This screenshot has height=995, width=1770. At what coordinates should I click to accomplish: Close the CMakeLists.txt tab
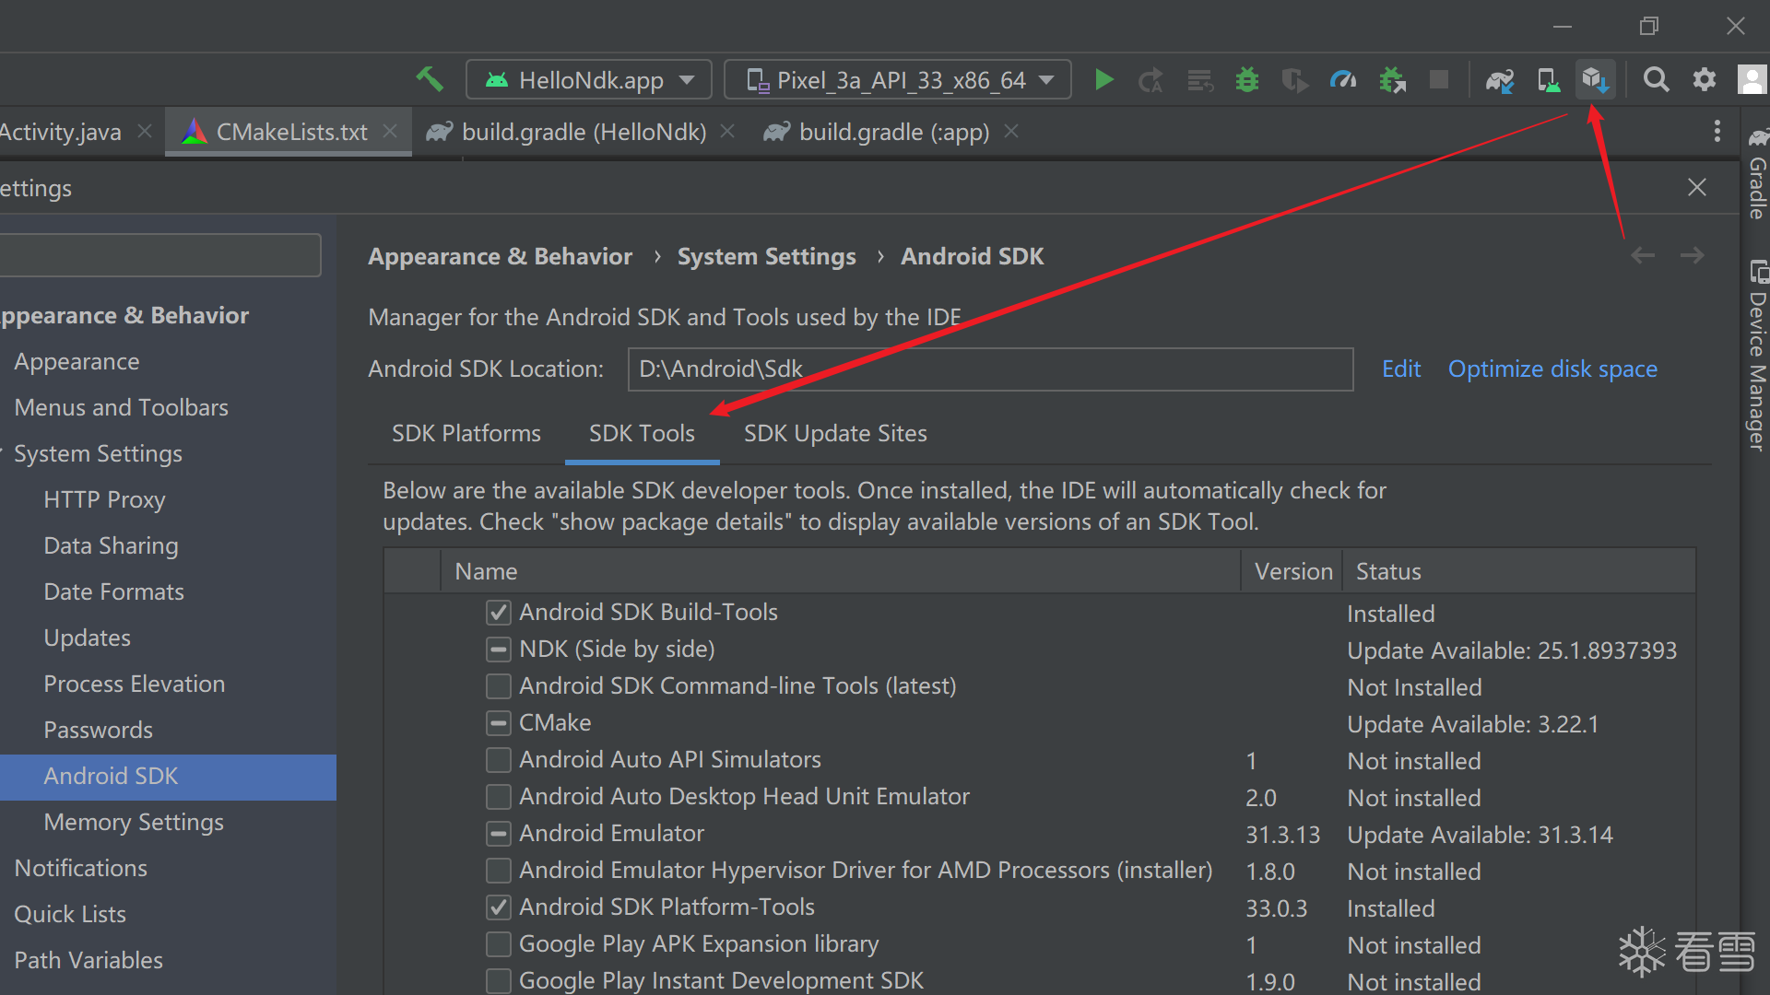390,132
